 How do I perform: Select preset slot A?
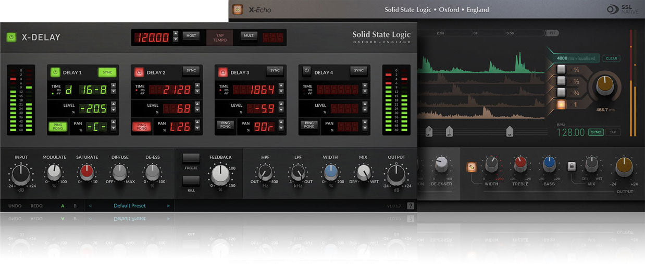[x=63, y=206]
